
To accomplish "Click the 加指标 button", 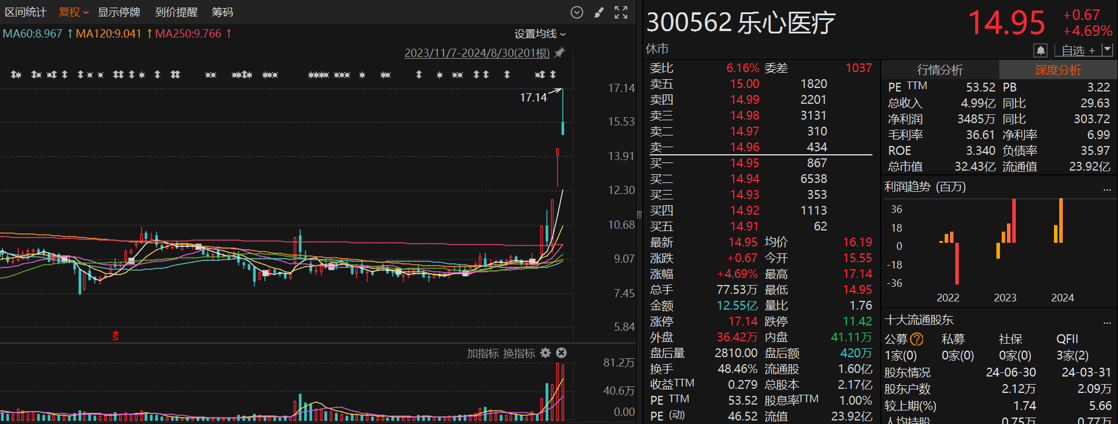I will 483,354.
